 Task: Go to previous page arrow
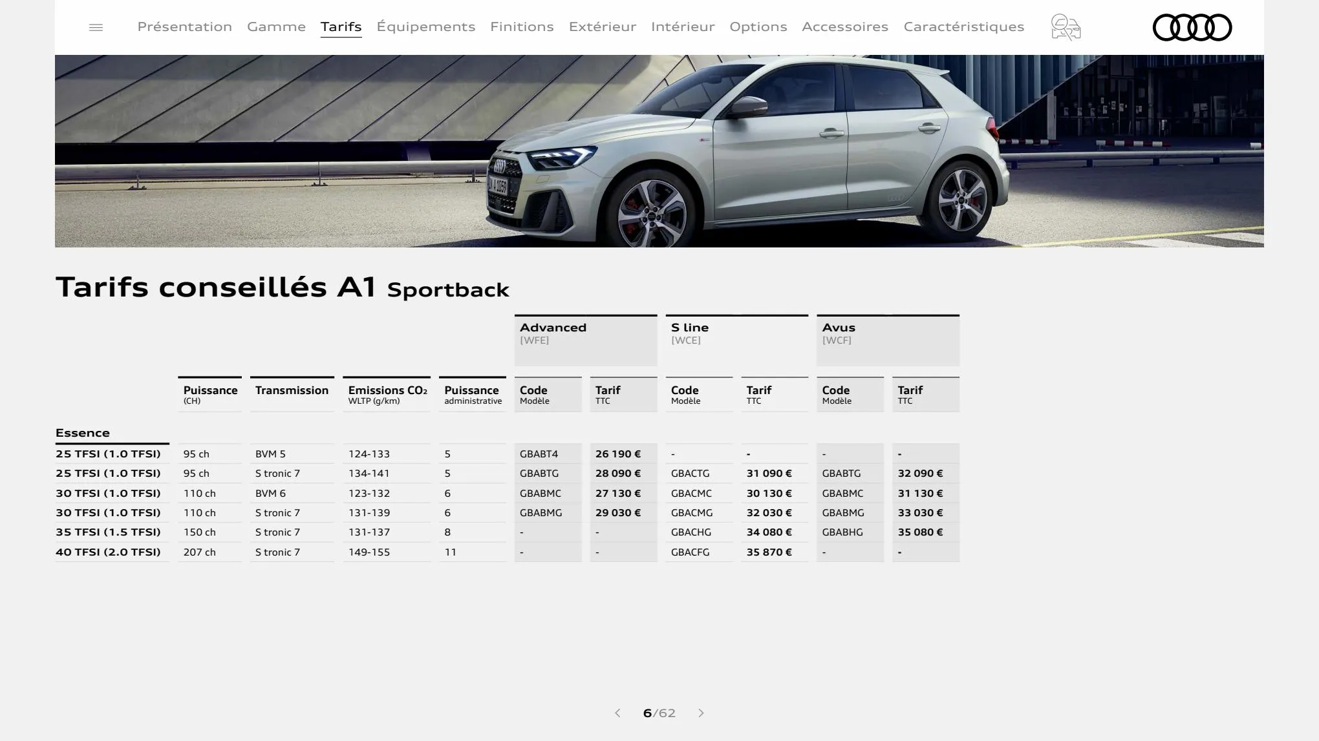point(617,713)
